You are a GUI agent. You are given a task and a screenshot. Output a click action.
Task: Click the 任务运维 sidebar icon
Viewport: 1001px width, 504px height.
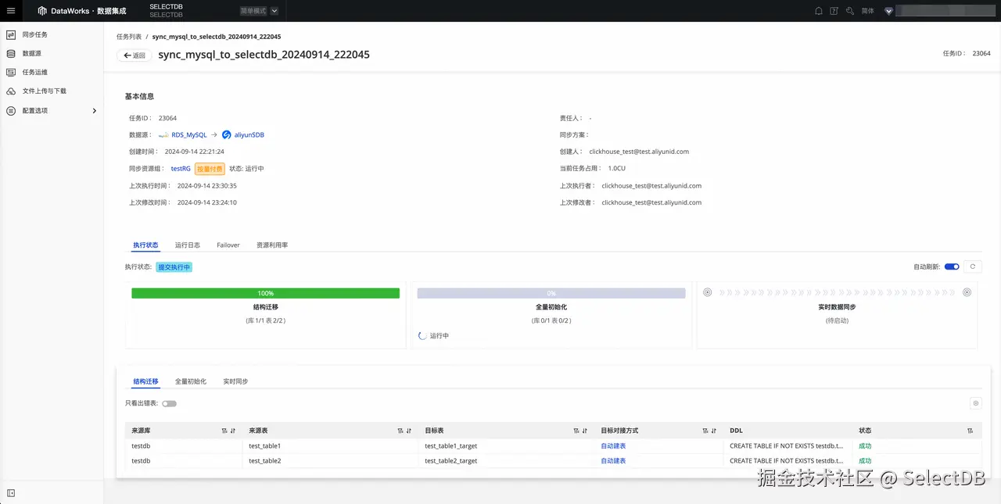[11, 72]
